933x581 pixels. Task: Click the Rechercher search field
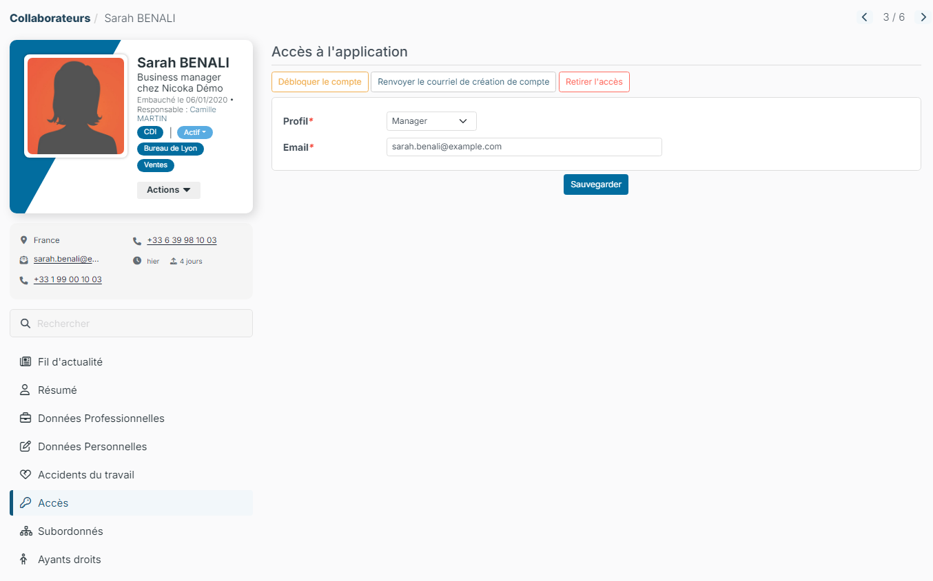click(131, 324)
